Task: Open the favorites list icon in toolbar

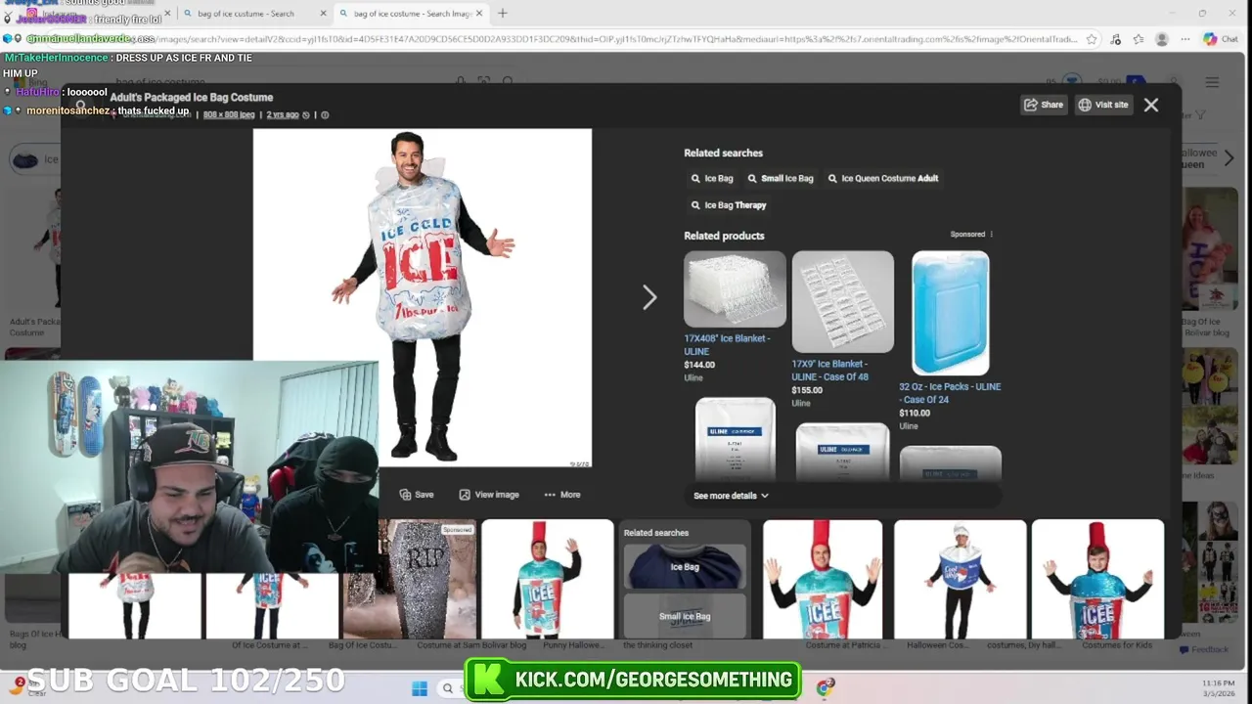Action: click(x=1139, y=39)
